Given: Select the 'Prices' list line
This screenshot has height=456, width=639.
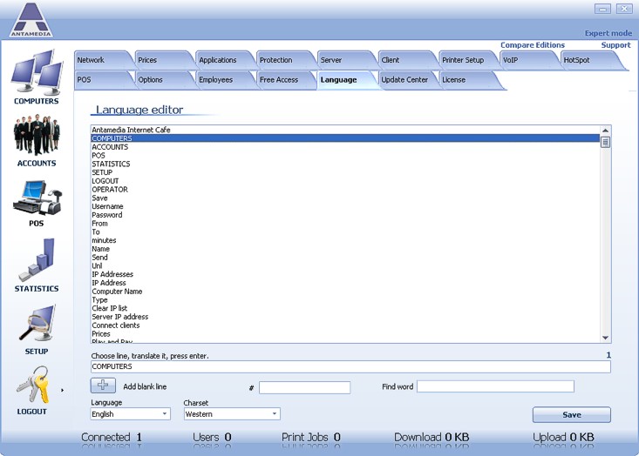Looking at the screenshot, I should pyautogui.click(x=345, y=334).
